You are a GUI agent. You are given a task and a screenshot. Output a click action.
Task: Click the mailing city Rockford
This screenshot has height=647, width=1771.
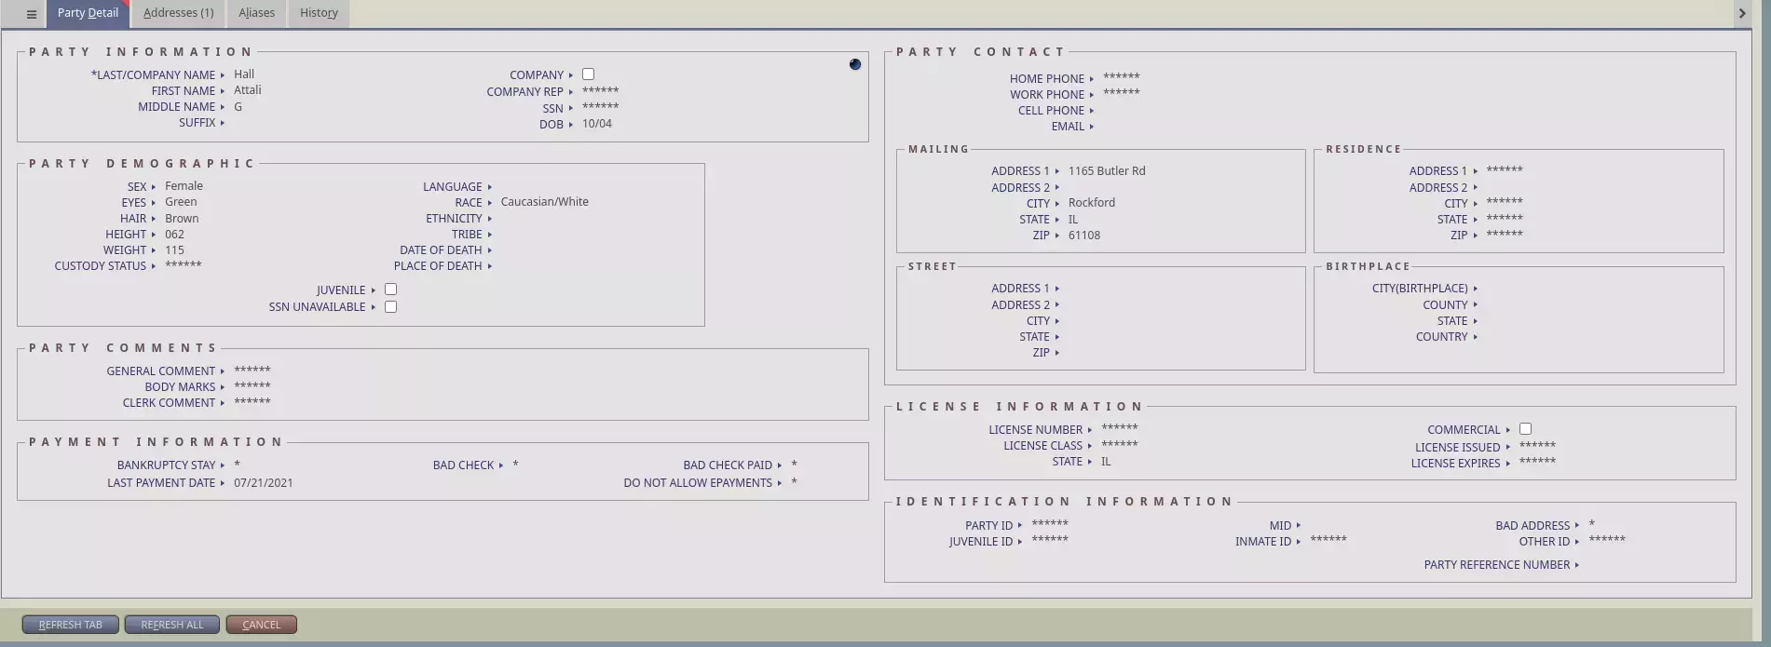tap(1091, 203)
